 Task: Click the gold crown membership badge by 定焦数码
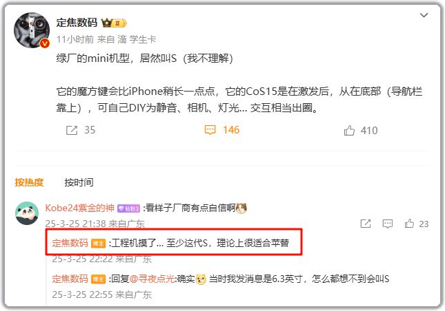click(114, 23)
